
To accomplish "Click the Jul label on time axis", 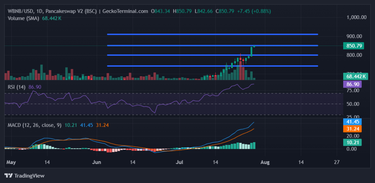I will point(180,161).
